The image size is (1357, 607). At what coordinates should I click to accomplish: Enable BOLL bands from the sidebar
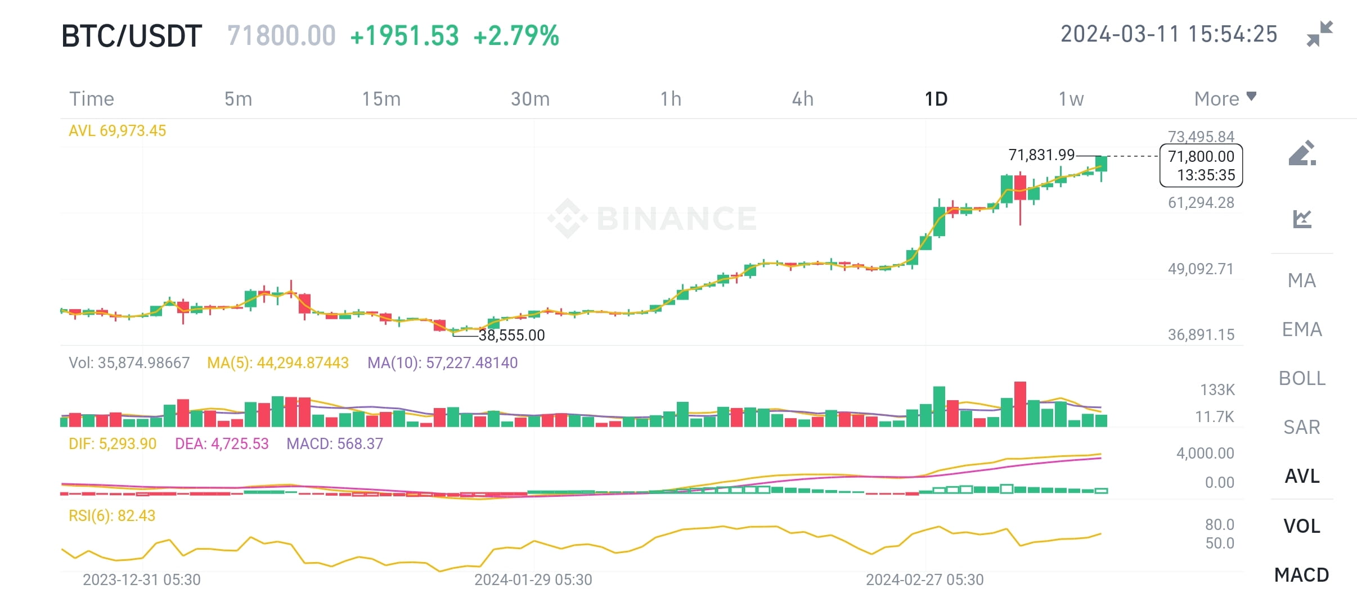click(1302, 378)
